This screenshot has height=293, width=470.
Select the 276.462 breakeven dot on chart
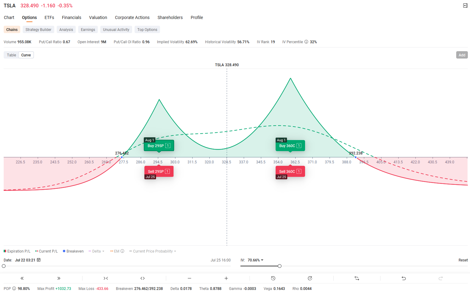point(122,157)
